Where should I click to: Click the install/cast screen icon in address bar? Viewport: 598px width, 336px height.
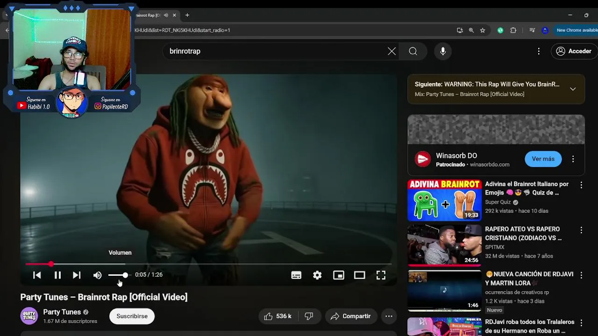pos(460,30)
